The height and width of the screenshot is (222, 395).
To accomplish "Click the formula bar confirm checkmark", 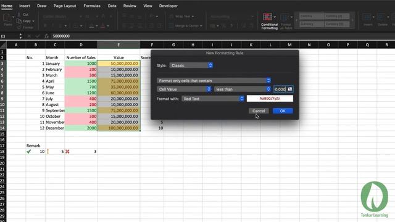I will (38, 36).
